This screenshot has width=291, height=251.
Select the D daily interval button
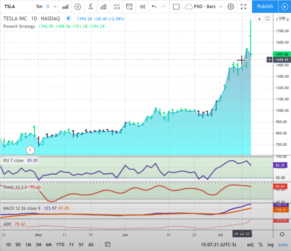pos(48,7)
